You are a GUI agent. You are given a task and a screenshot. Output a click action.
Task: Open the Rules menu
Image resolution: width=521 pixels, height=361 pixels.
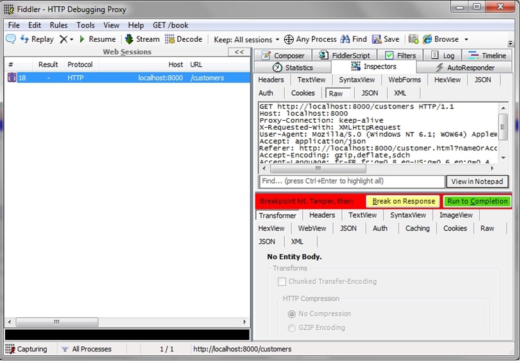[58, 25]
